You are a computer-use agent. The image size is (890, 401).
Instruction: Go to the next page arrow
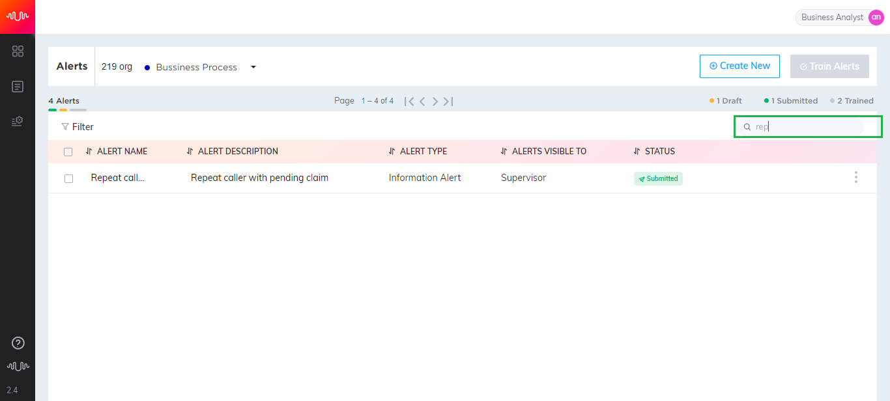click(x=435, y=102)
